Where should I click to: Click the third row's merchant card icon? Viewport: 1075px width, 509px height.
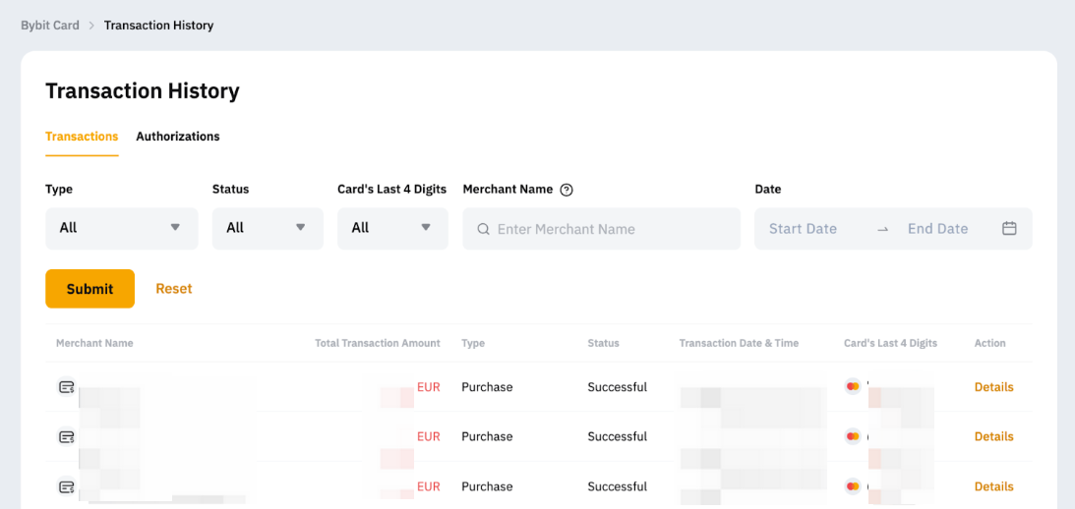[66, 486]
